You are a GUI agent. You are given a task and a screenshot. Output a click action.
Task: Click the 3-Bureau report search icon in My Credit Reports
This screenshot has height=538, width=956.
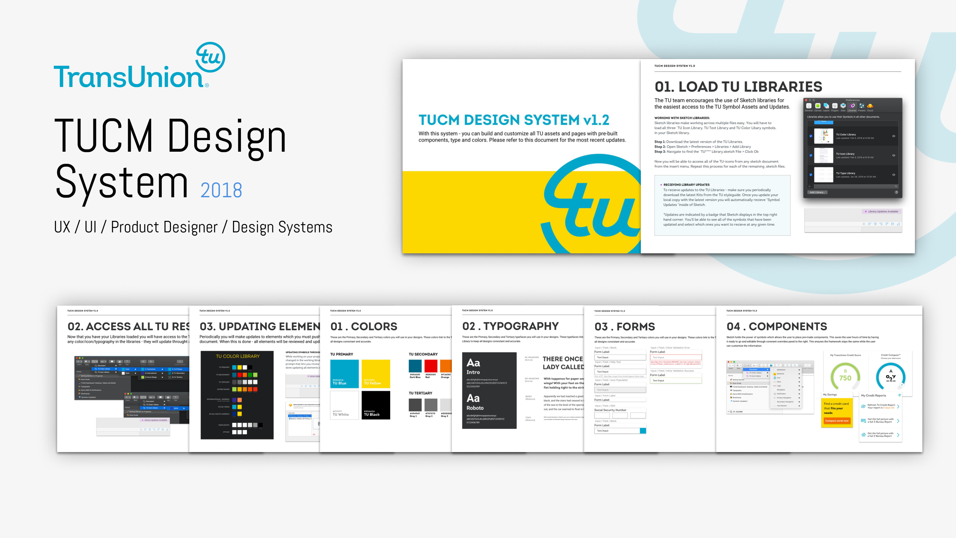863,421
